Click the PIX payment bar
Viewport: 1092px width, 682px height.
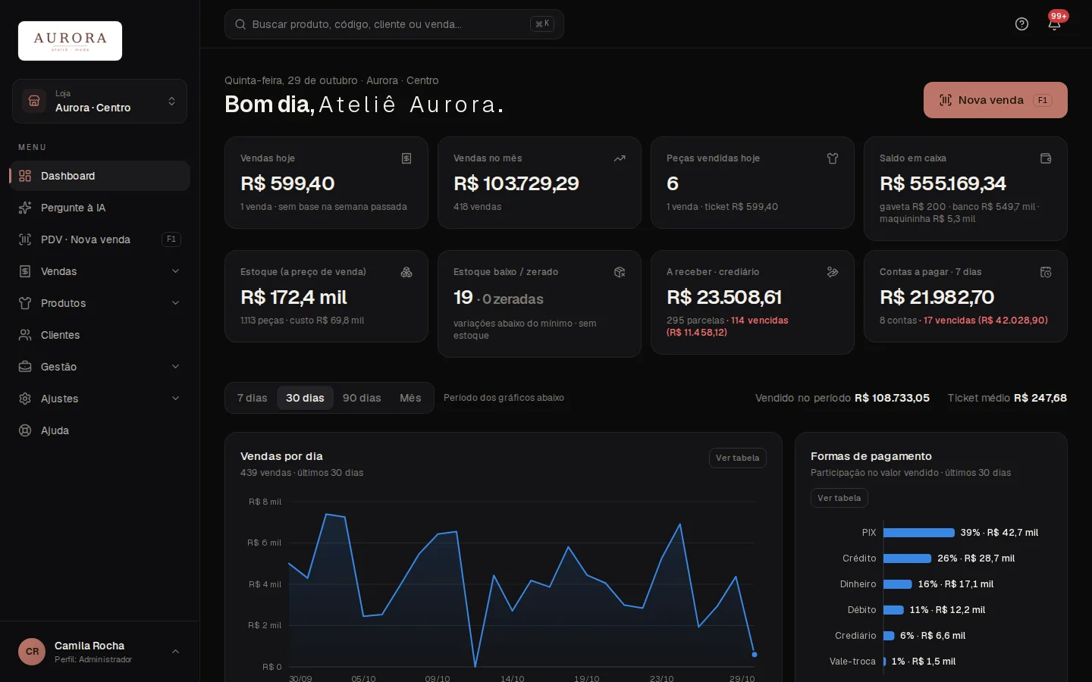click(x=919, y=533)
